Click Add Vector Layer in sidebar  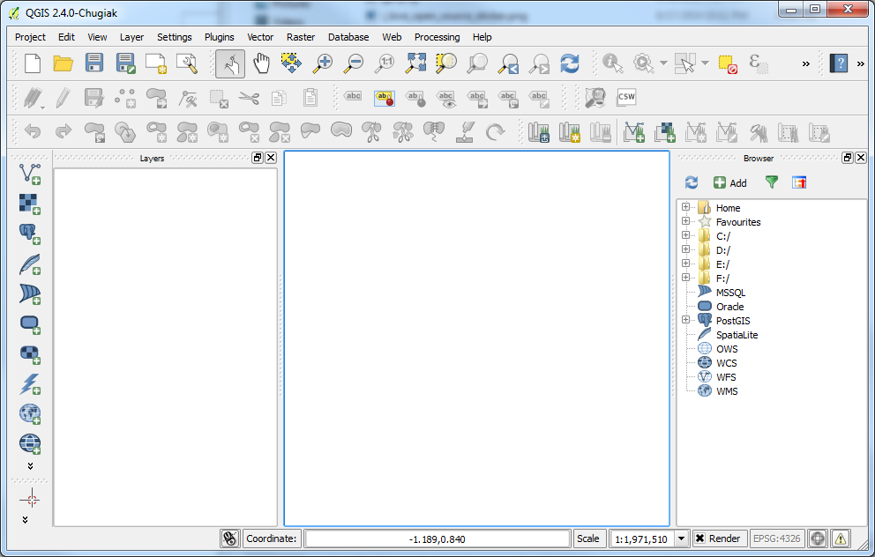click(x=30, y=173)
